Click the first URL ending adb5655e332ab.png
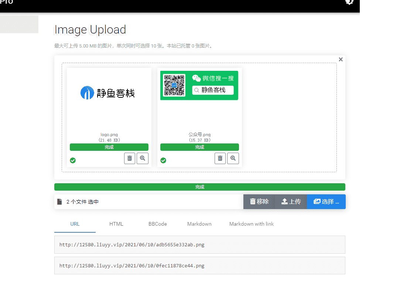The height and width of the screenshot is (295, 410). pyautogui.click(x=132, y=244)
